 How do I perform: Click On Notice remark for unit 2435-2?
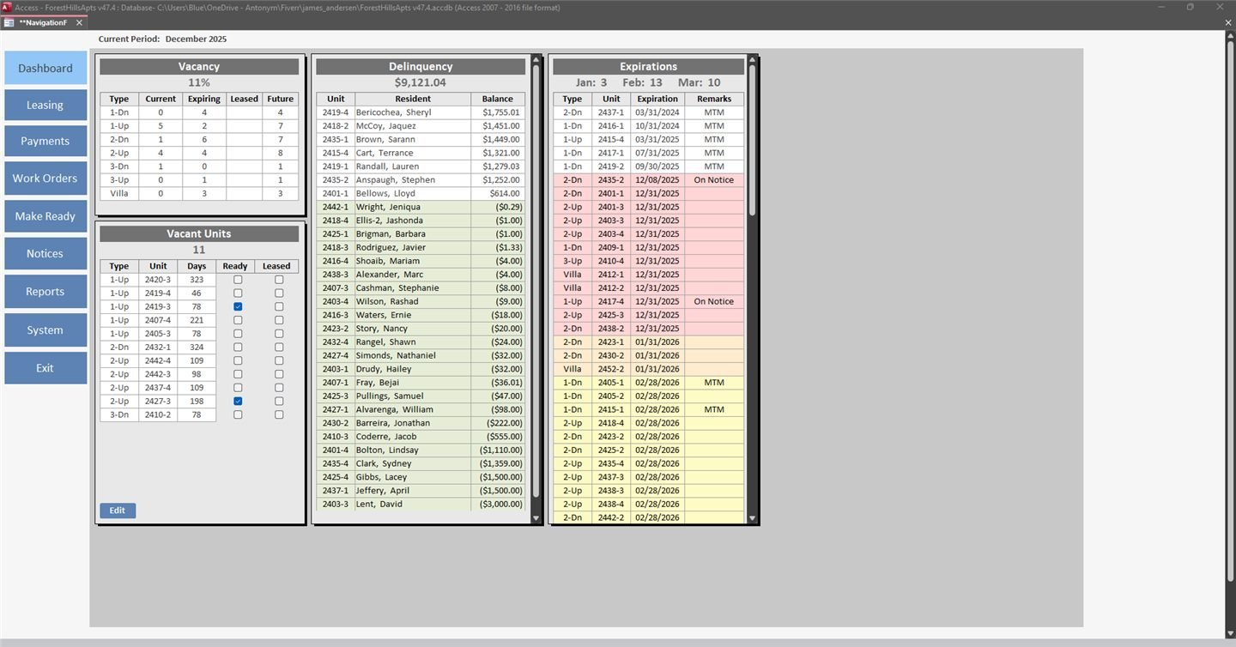tap(714, 180)
